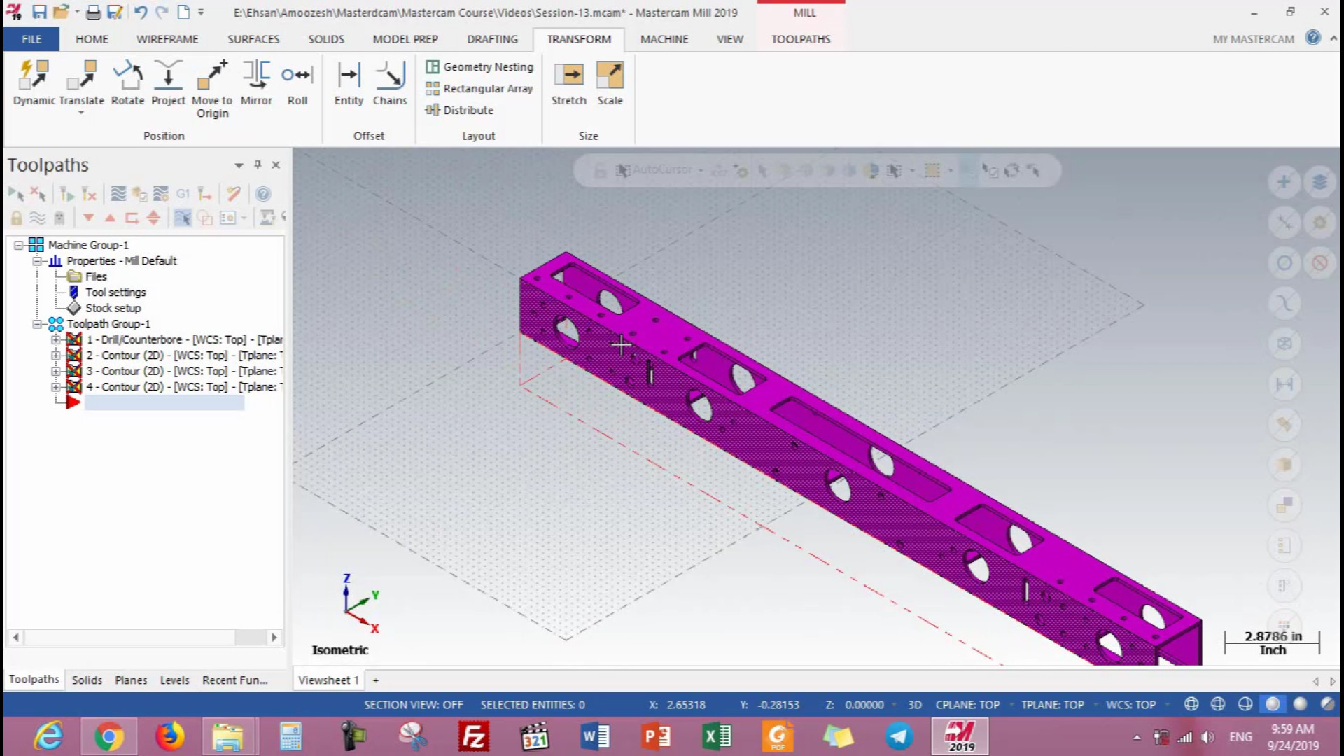Viewport: 1344px width, 756px height.
Task: Toggle toolpath display wave icon
Action: pyautogui.click(x=38, y=218)
